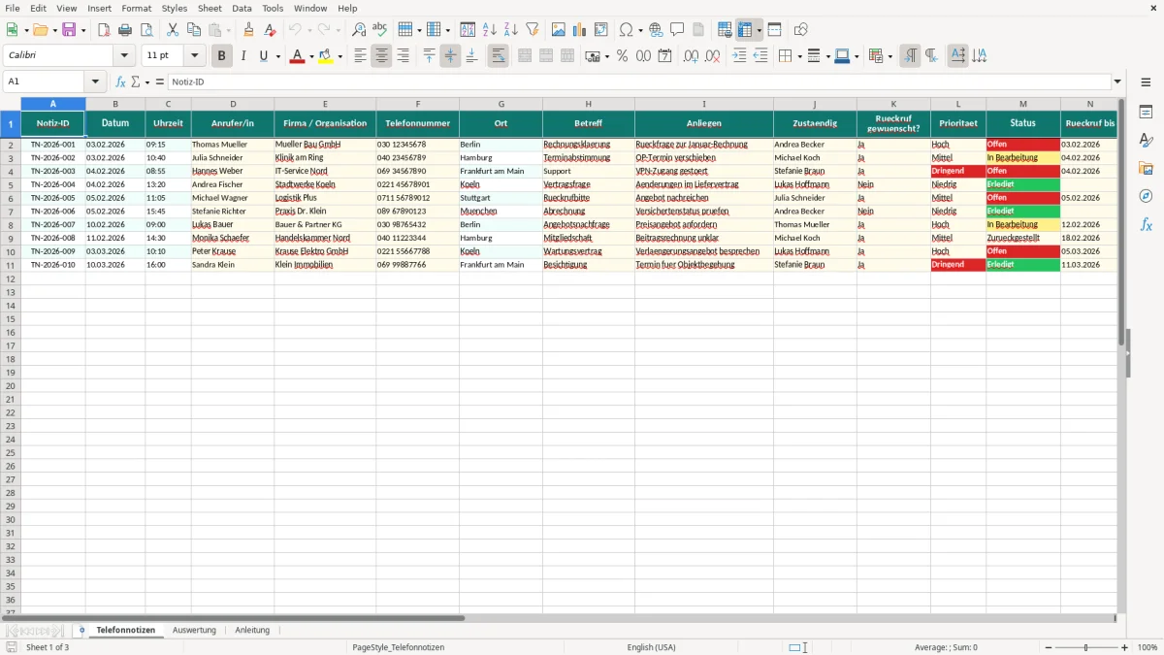Screen dimensions: 1164x655
Task: Insert an image
Action: tap(559, 30)
